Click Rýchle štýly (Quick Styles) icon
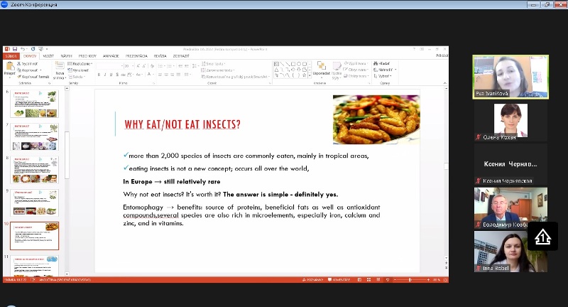This screenshot has height=307, width=568. point(337,66)
